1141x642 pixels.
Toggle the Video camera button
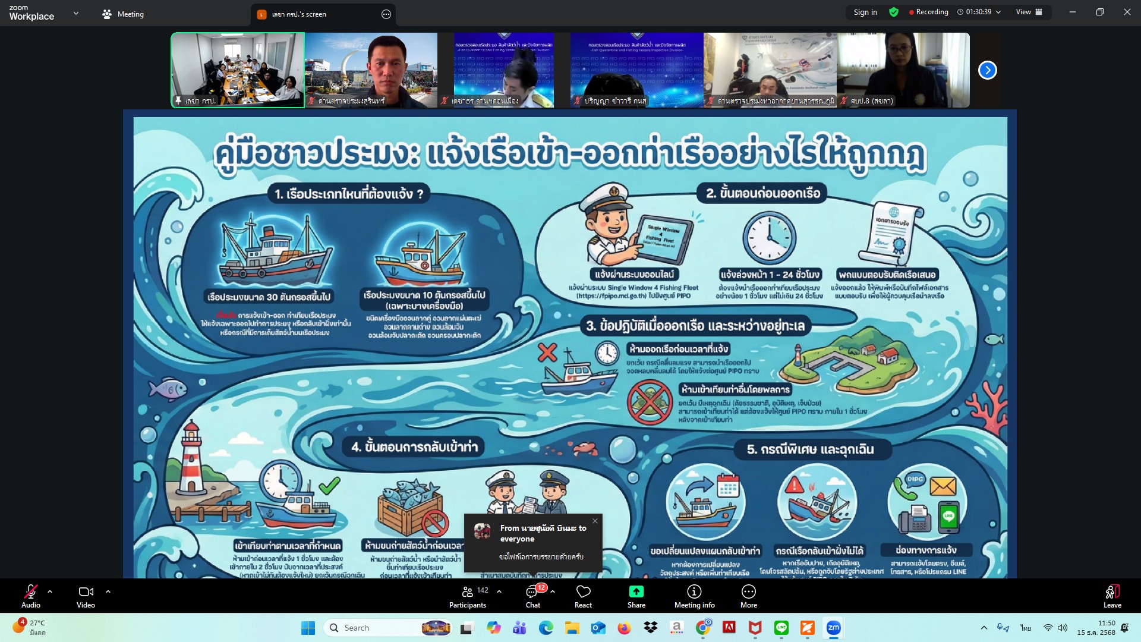click(86, 591)
